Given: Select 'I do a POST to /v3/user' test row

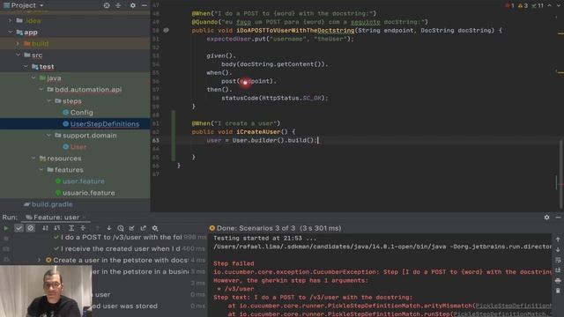Looking at the screenshot, I should [122, 238].
